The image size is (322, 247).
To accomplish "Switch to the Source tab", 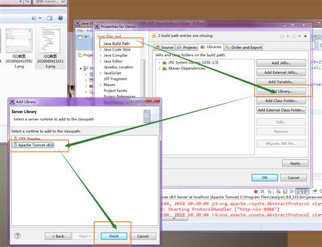I will pyautogui.click(x=164, y=48).
